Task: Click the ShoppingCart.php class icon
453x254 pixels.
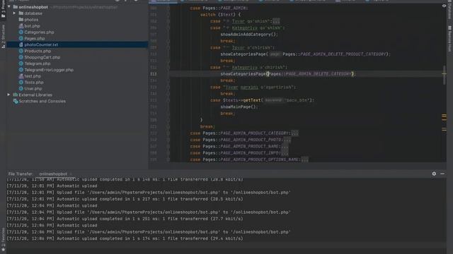Action: 21,57
